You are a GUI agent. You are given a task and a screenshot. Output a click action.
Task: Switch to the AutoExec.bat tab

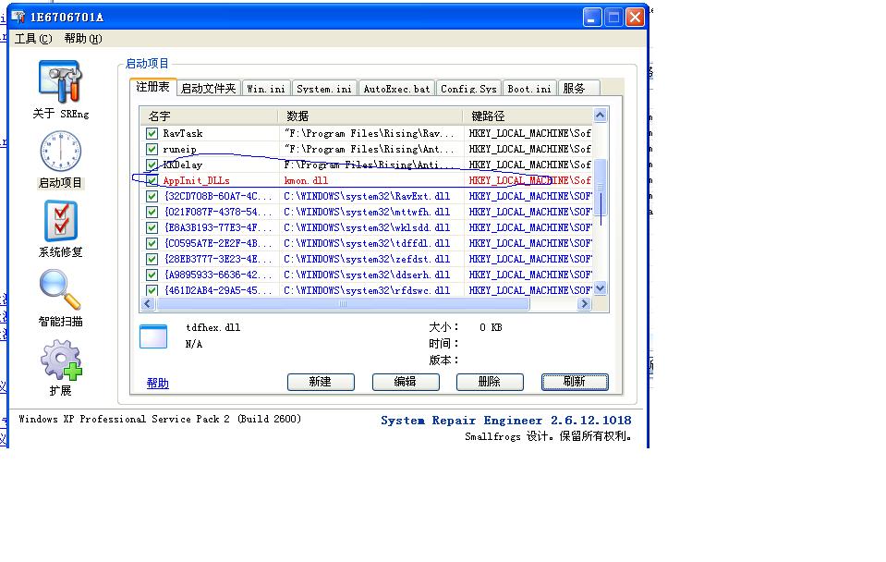pyautogui.click(x=396, y=89)
